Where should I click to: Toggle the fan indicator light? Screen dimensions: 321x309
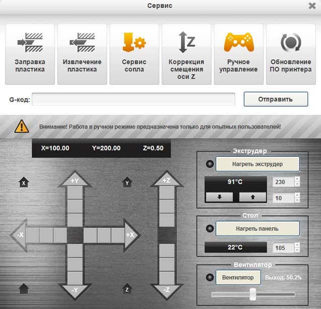[x=210, y=277]
